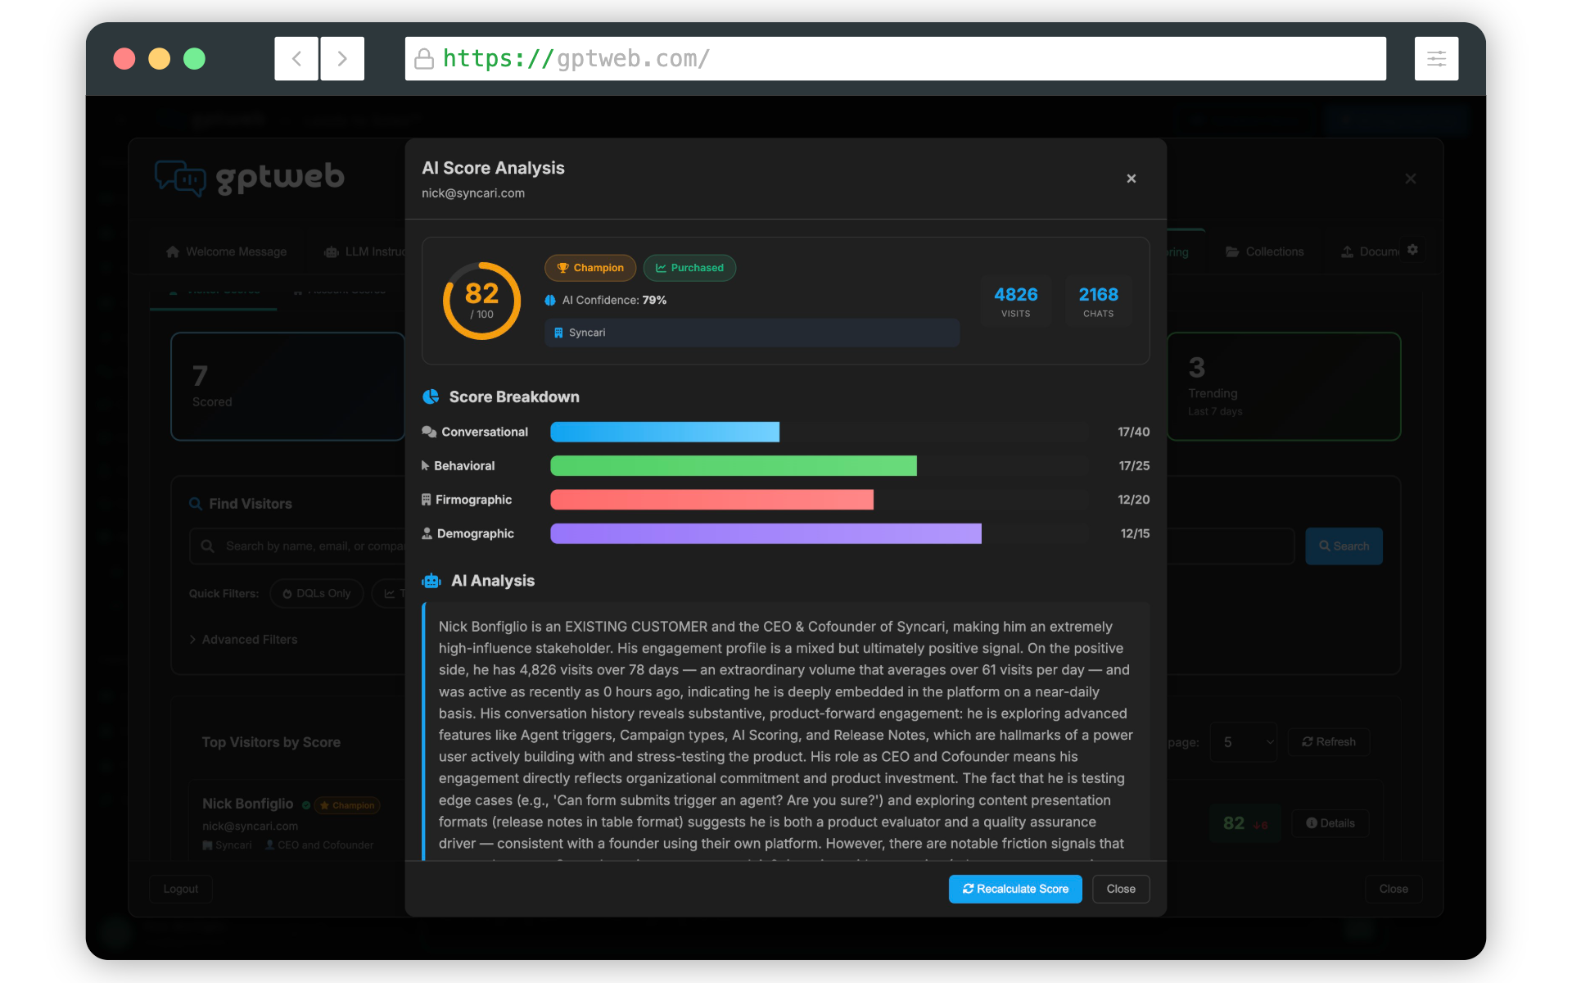Click the gear icon beside Documents tab
Viewport: 1572px width, 983px height.
1412,250
